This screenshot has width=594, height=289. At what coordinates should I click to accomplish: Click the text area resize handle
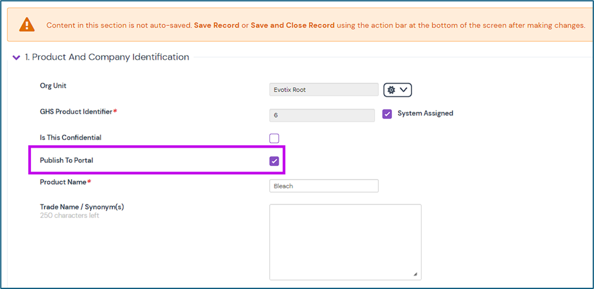tap(415, 274)
